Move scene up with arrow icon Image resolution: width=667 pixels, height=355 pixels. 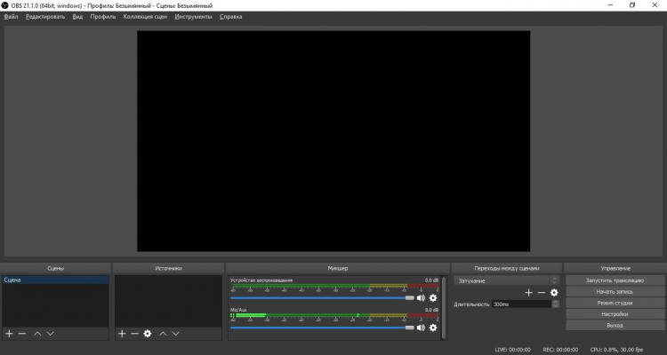coord(37,334)
